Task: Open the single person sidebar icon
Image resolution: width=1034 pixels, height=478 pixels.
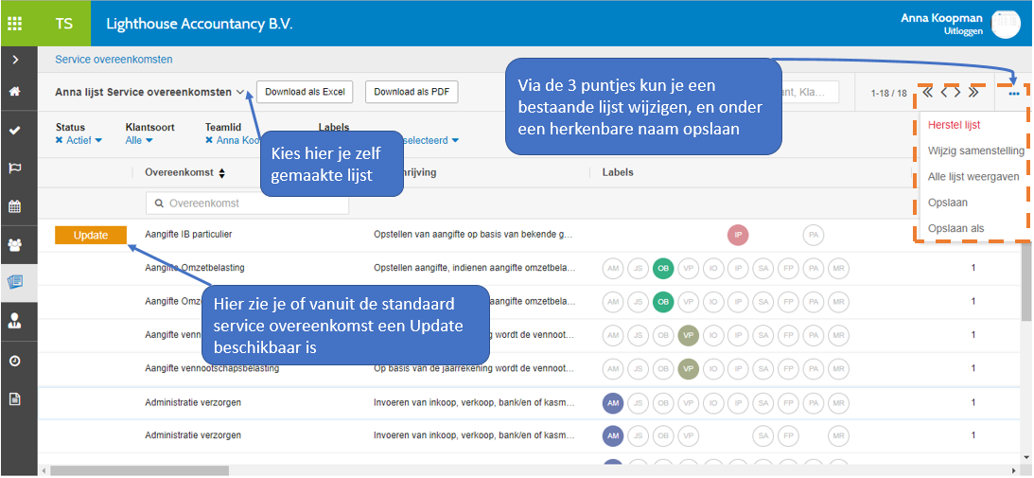Action: (x=14, y=322)
